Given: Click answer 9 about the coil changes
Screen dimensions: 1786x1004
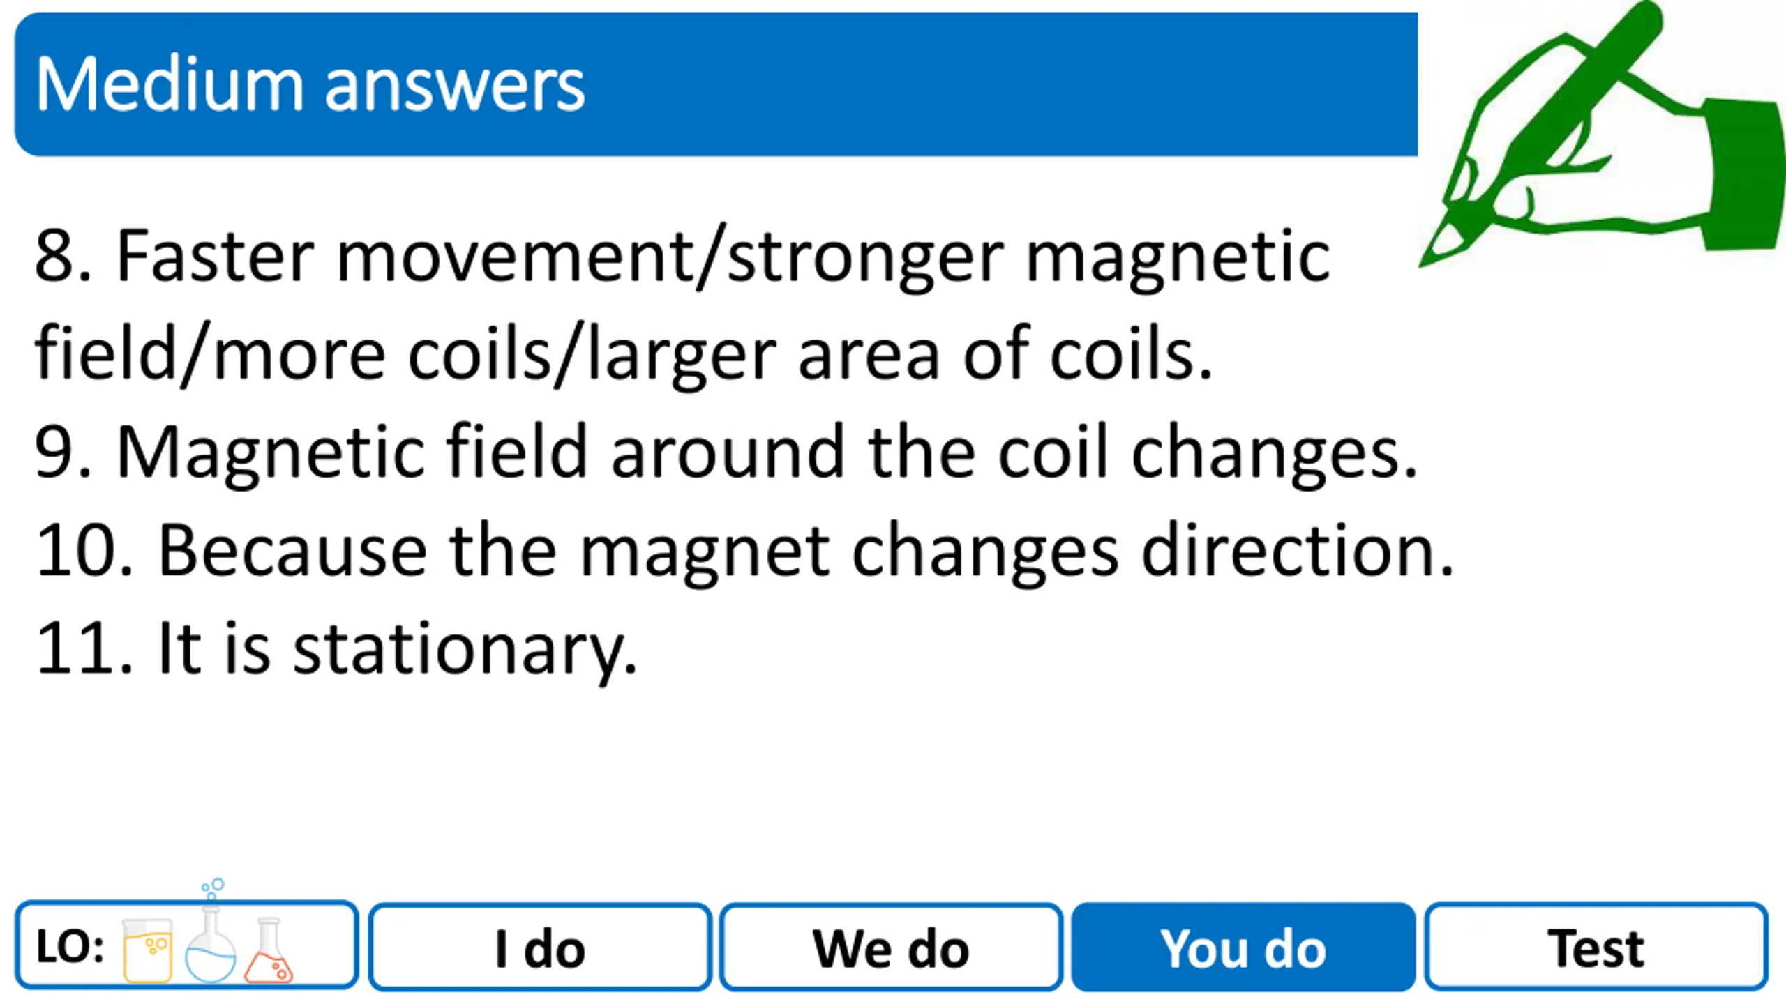Looking at the screenshot, I should coord(726,453).
